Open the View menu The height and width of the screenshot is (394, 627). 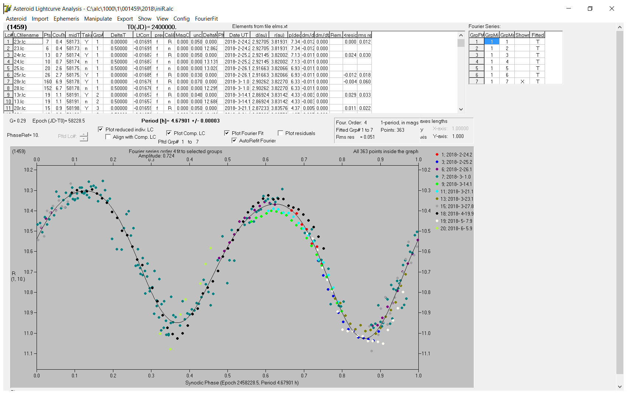[162, 19]
